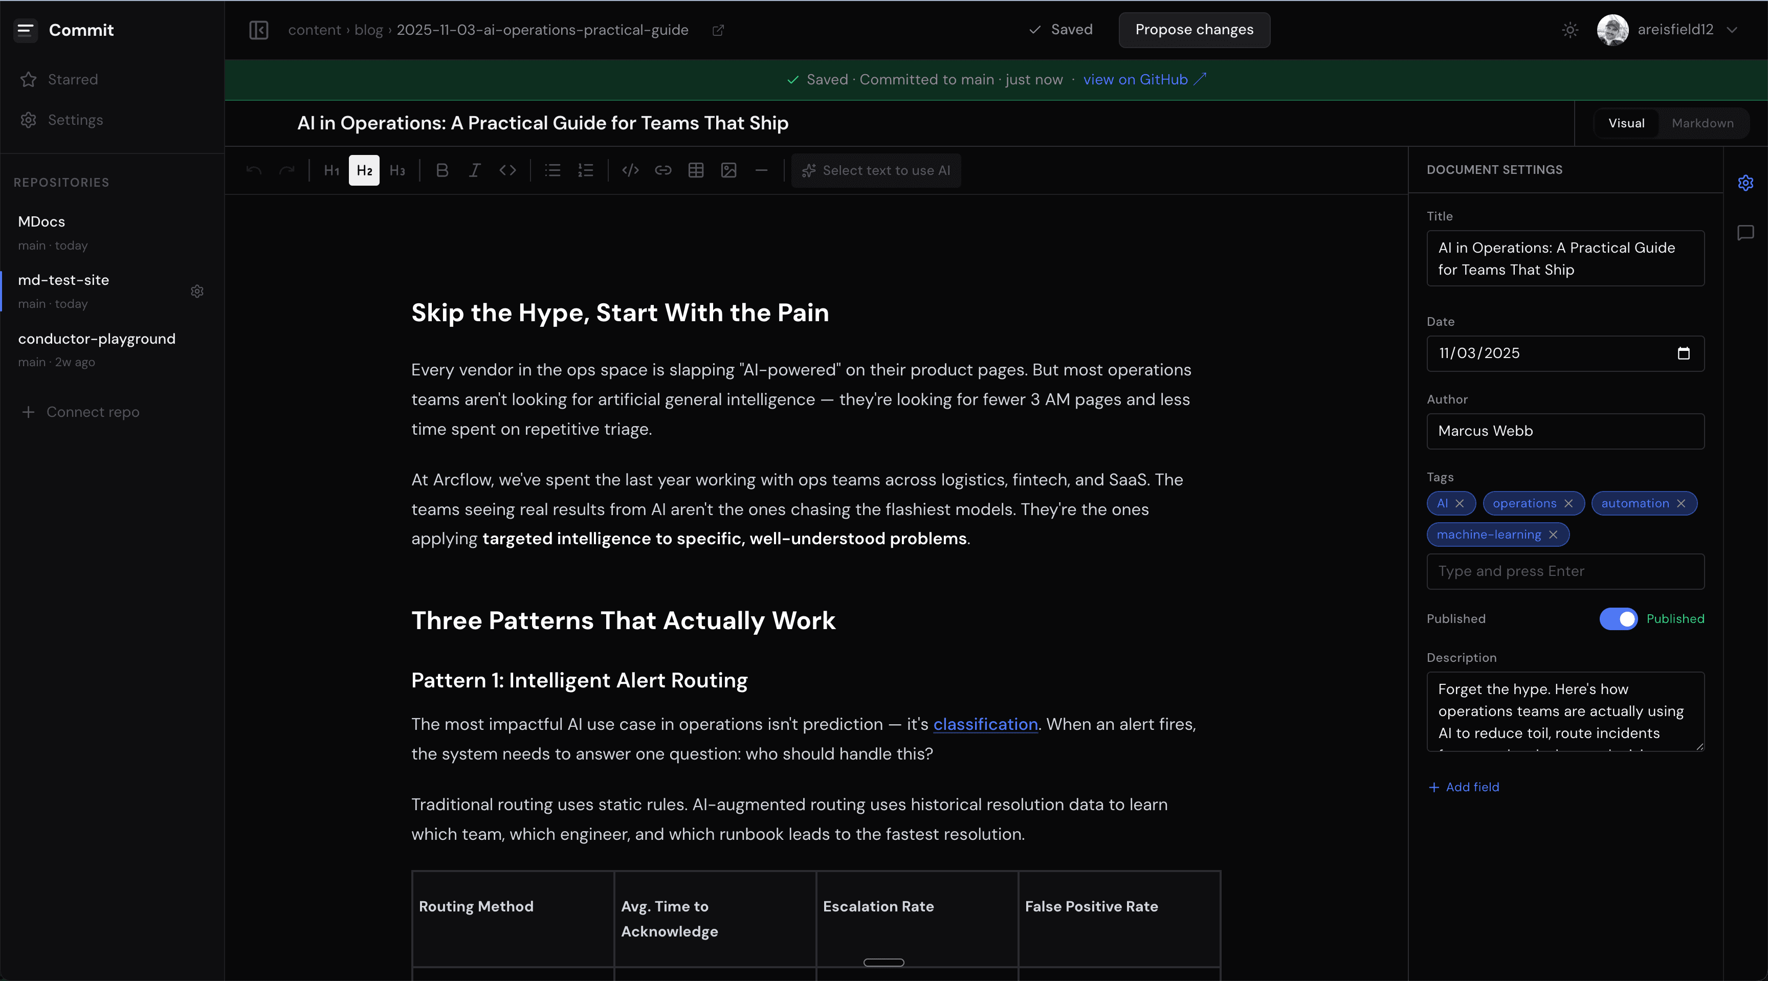The width and height of the screenshot is (1768, 981).
Task: Create a bulleted list
Action: (x=552, y=170)
